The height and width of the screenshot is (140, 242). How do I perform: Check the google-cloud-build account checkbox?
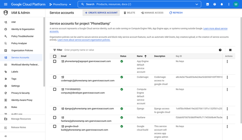(55, 126)
